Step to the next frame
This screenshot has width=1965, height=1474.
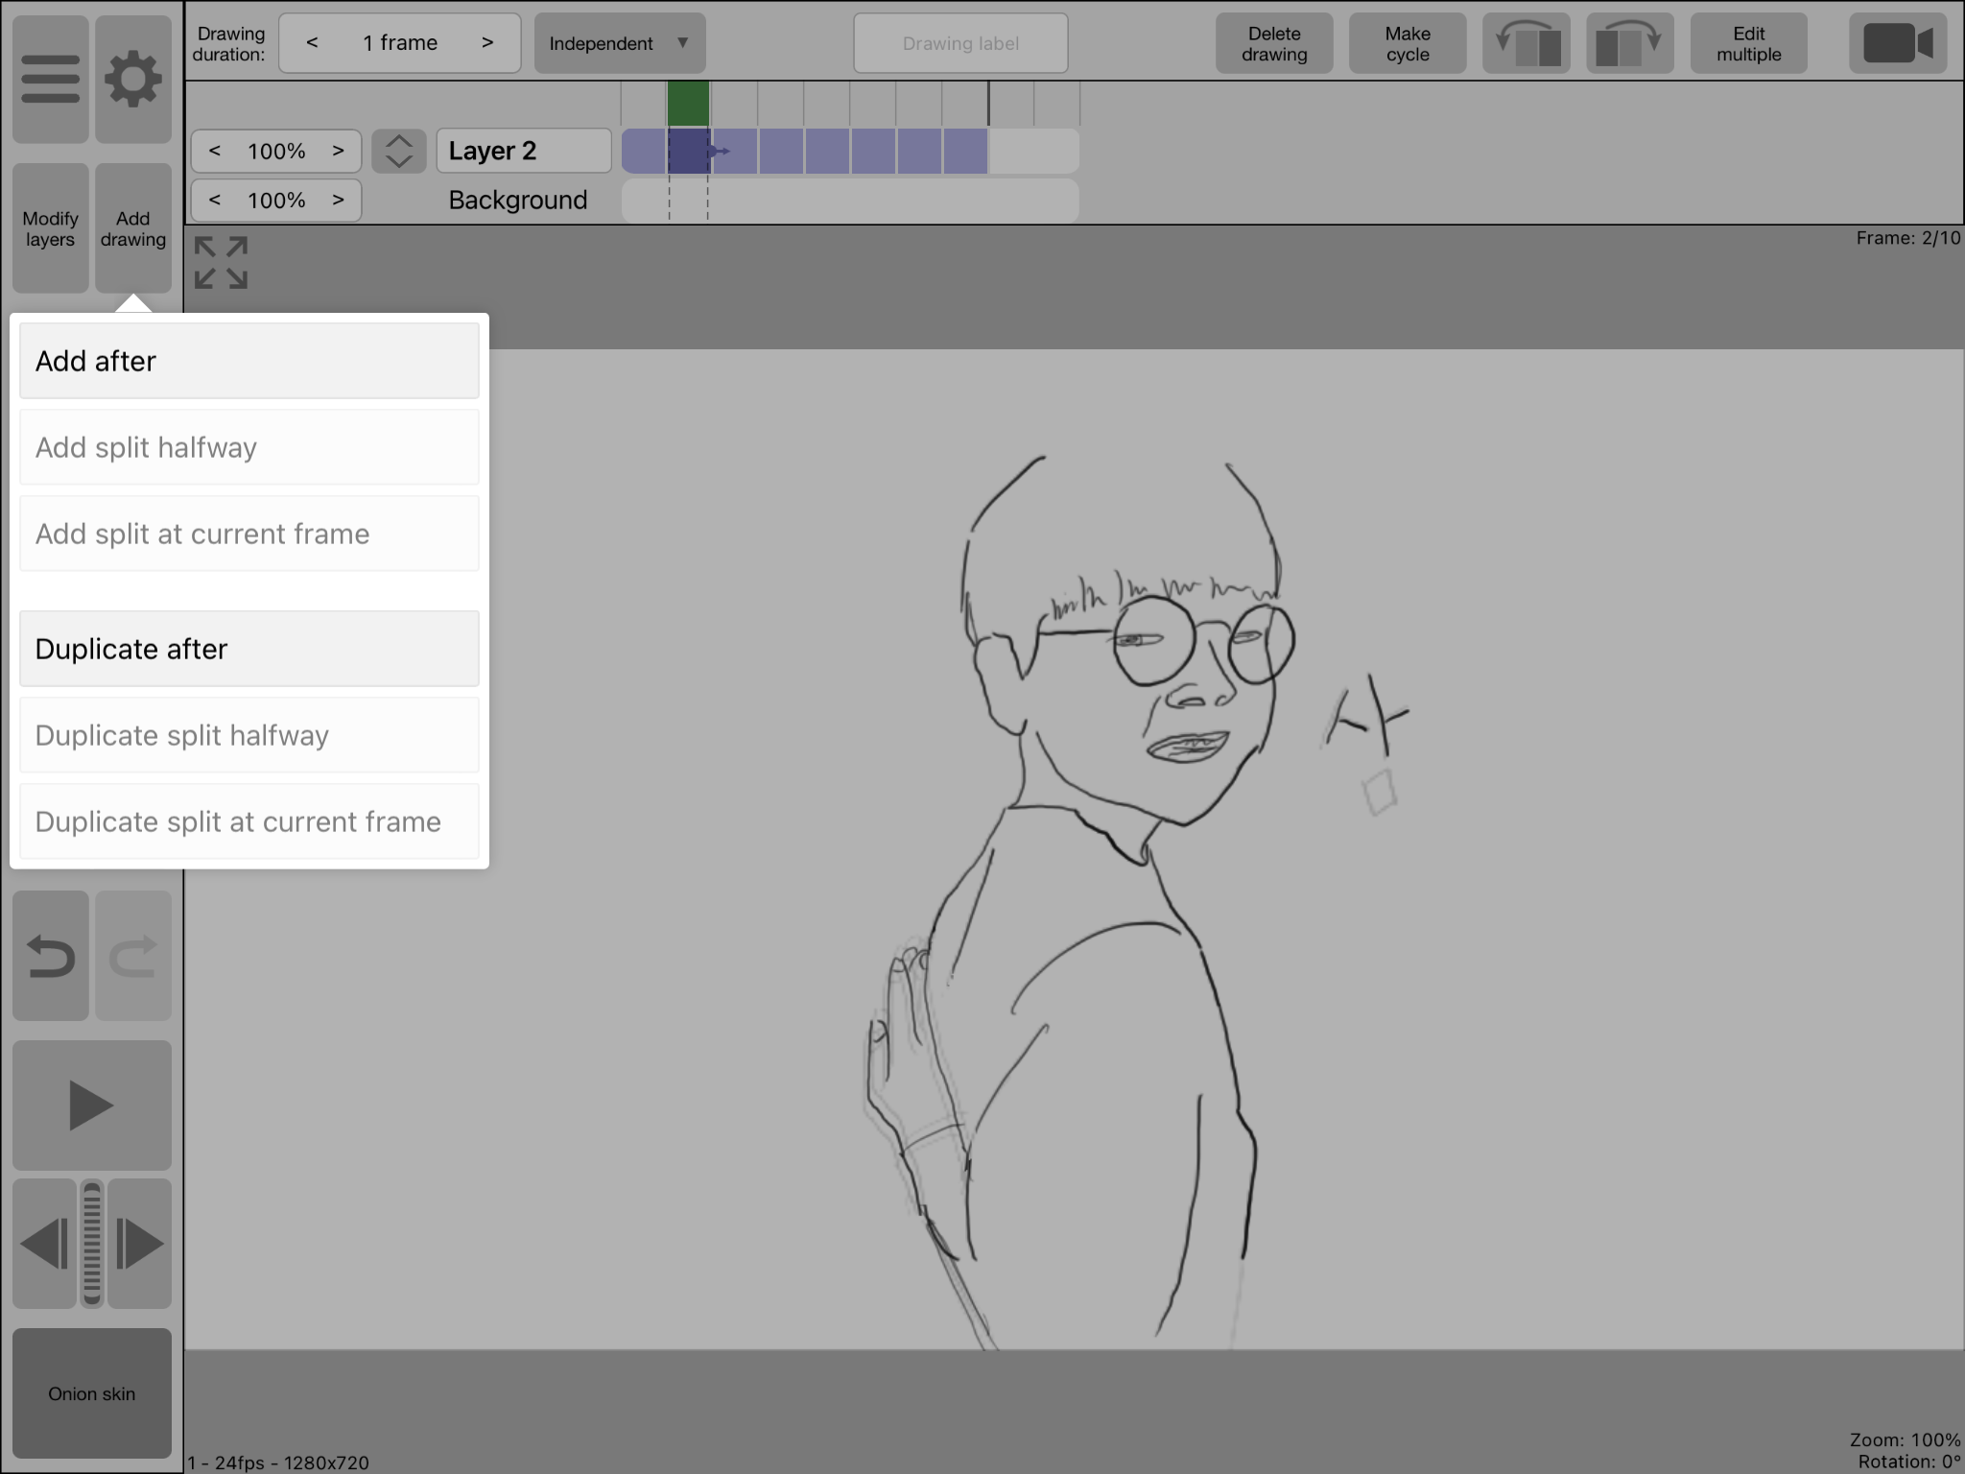coord(140,1244)
